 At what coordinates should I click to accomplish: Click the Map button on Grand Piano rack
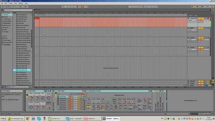pyautogui.click(x=46, y=91)
